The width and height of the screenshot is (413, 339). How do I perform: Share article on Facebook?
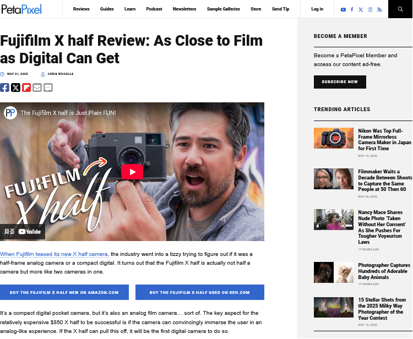click(4, 88)
